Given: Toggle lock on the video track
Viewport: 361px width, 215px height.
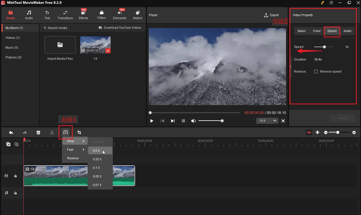Looking at the screenshot, I should [15, 176].
